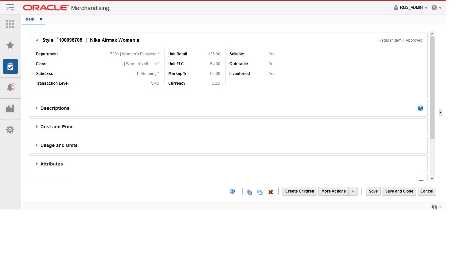This screenshot has height=258, width=475.
Task: Click the Currency value USD
Action: click(216, 83)
